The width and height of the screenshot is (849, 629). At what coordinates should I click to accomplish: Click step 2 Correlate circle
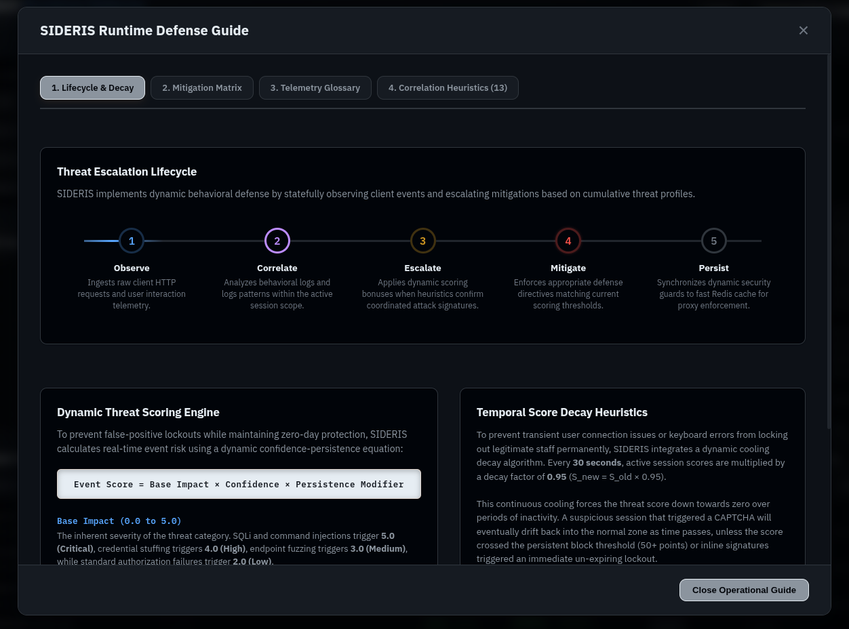pos(277,241)
